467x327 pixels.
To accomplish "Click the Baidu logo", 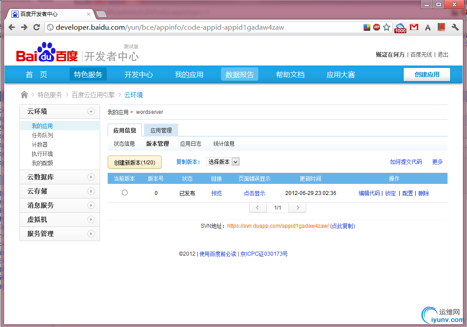I will 47,53.
